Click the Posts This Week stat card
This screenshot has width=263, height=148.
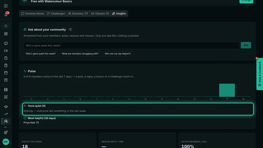[58, 140]
